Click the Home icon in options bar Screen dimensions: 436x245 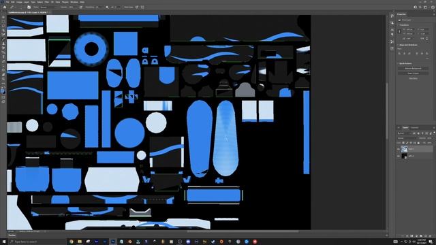click(x=5, y=7)
